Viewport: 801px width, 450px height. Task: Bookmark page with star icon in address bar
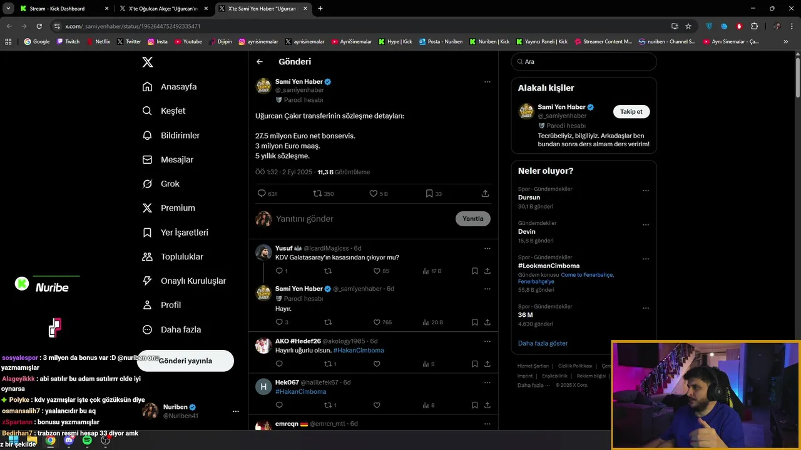coord(688,26)
